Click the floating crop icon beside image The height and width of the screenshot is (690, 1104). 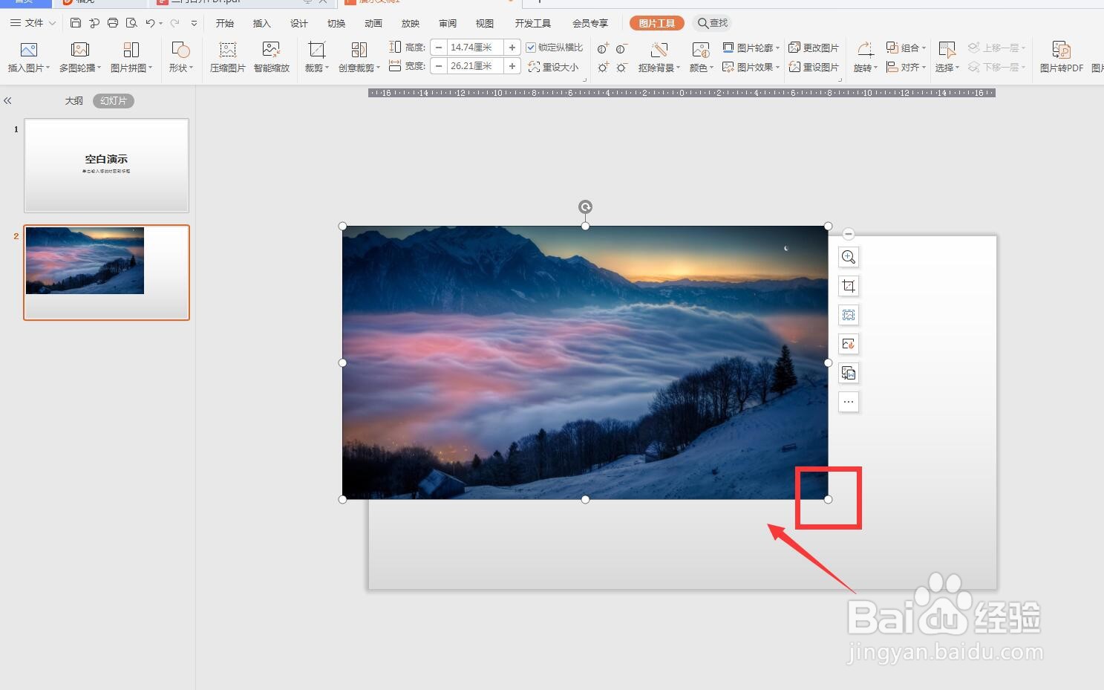point(849,286)
